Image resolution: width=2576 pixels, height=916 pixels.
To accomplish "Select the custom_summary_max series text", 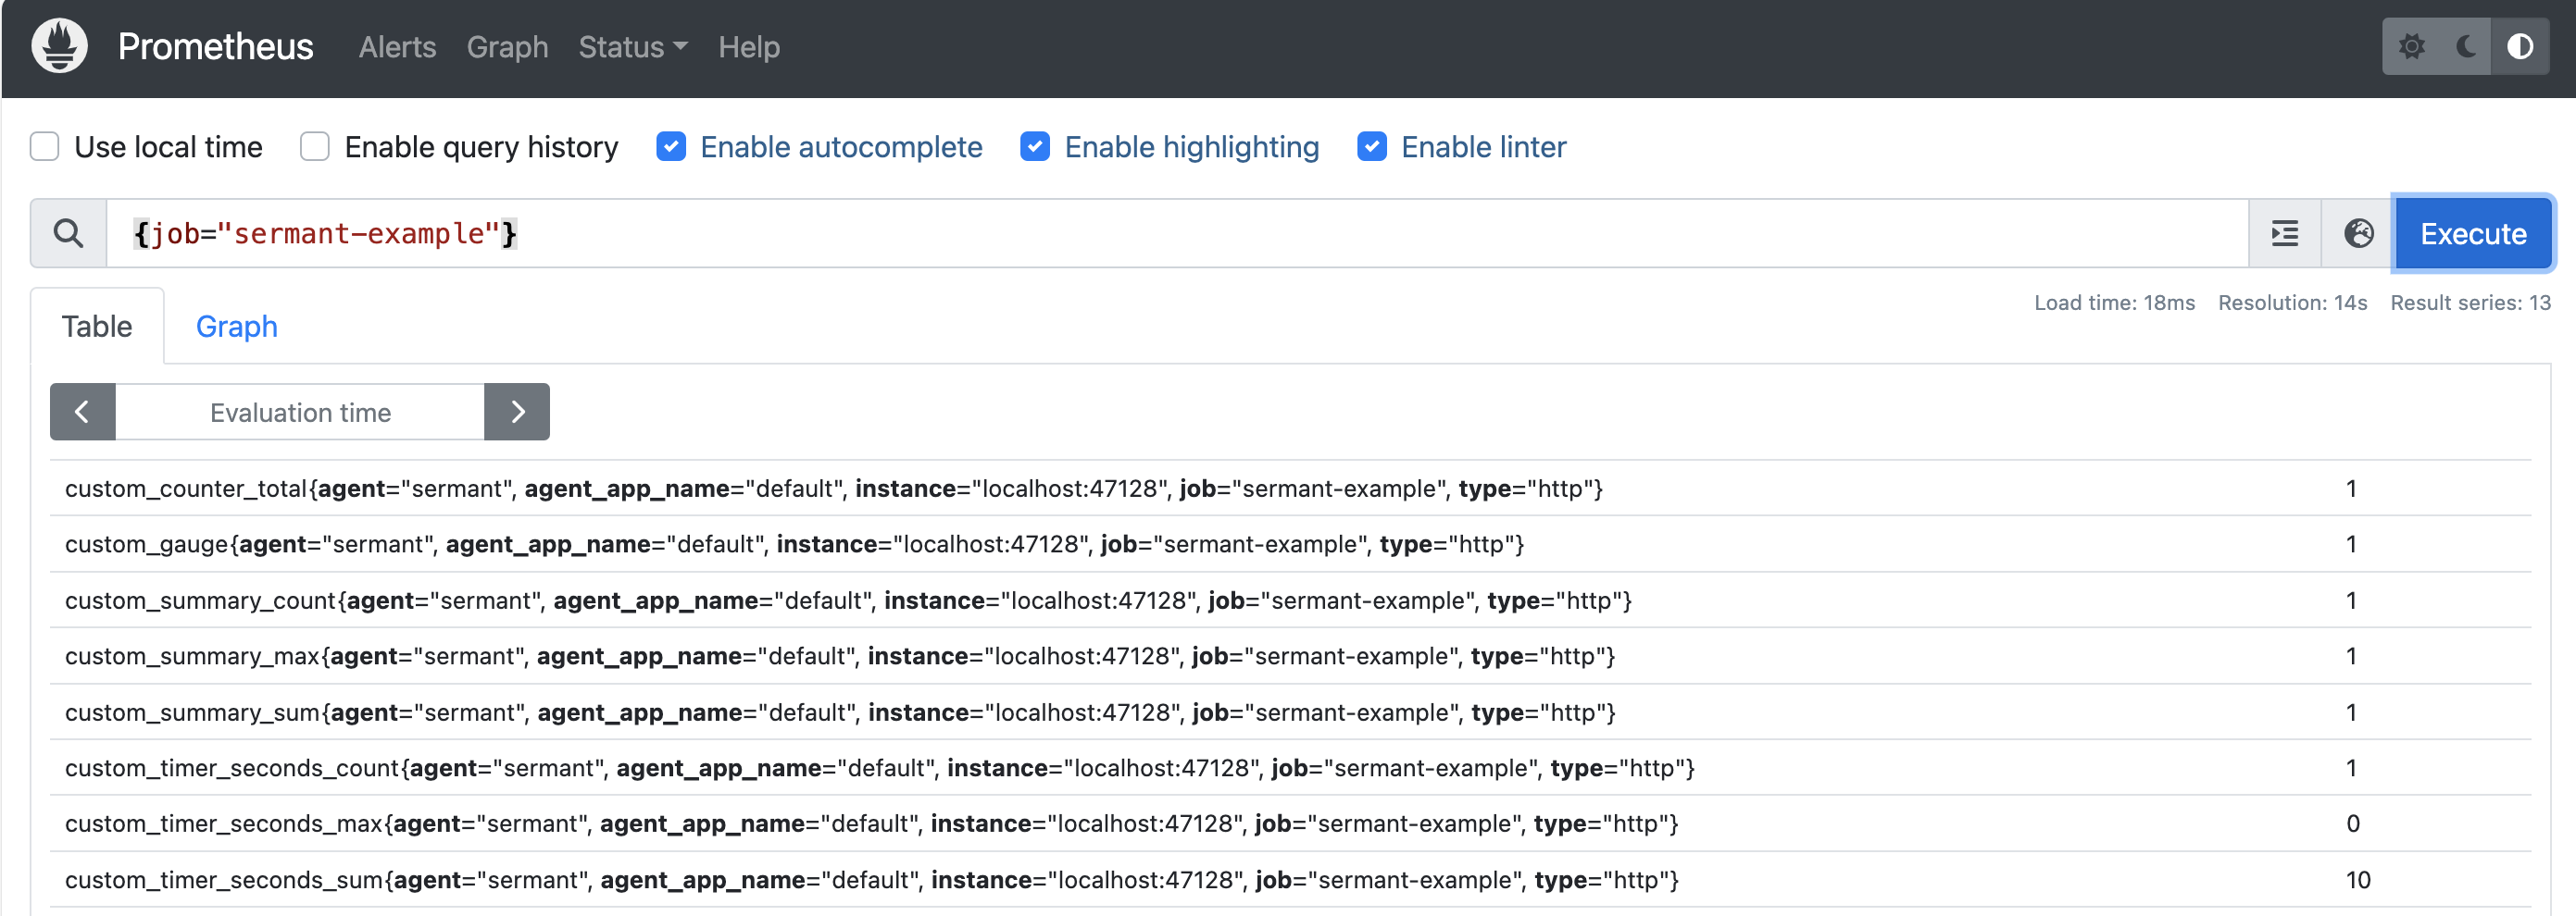I will (x=840, y=656).
